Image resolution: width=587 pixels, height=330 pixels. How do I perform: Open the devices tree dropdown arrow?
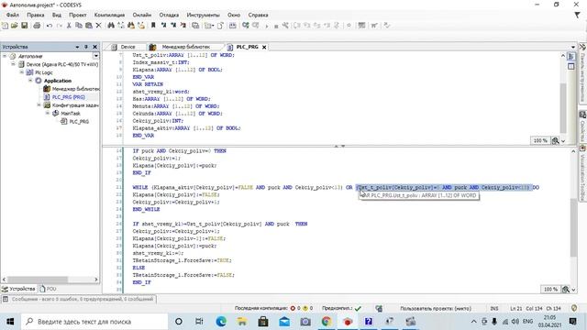[95, 56]
